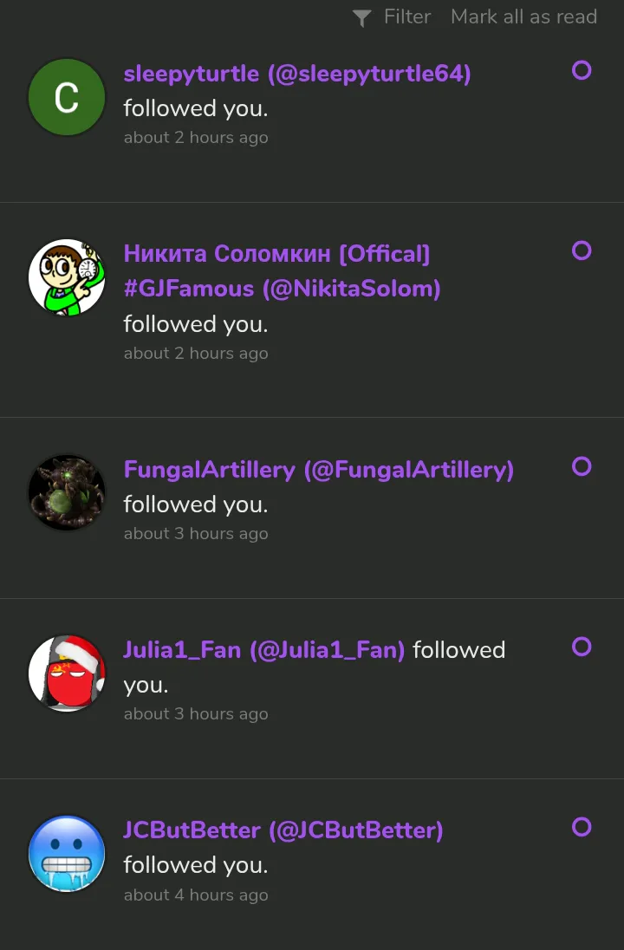The image size is (624, 950).
Task: Open JCButBetter's frozen face emoji avatar
Action: pos(67,854)
